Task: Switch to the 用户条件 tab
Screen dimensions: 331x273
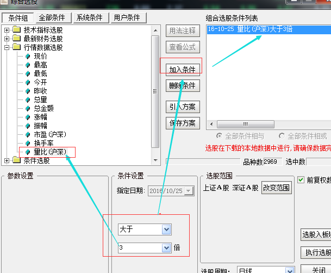Action: 129,18
